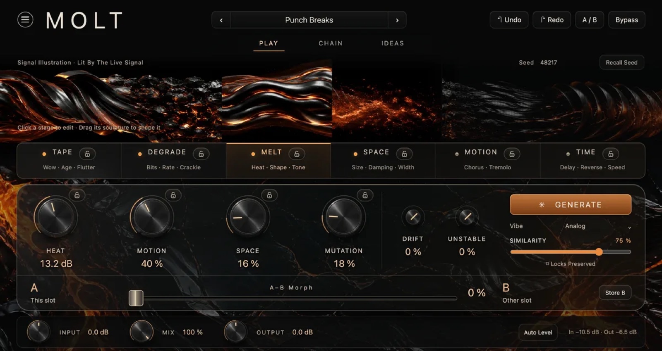Screen dimensions: 662x351
Task: Toggle the lock icon on DEGRADE stage
Action: coord(201,154)
